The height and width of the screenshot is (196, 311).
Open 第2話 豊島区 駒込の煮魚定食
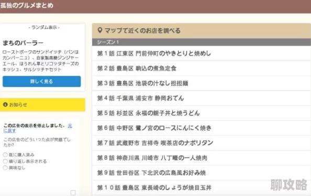pyautogui.click(x=202, y=68)
